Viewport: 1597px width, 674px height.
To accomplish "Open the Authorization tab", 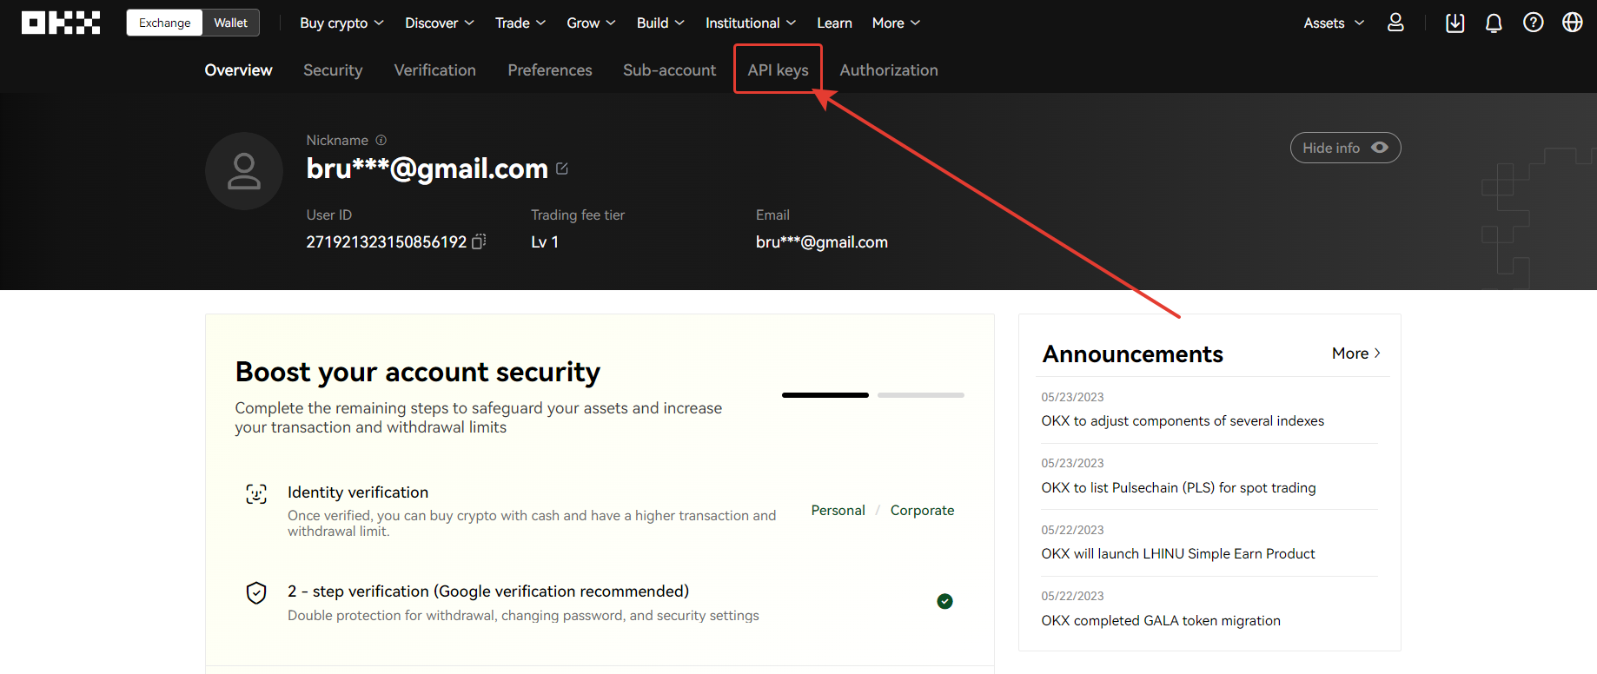I will [x=889, y=70].
